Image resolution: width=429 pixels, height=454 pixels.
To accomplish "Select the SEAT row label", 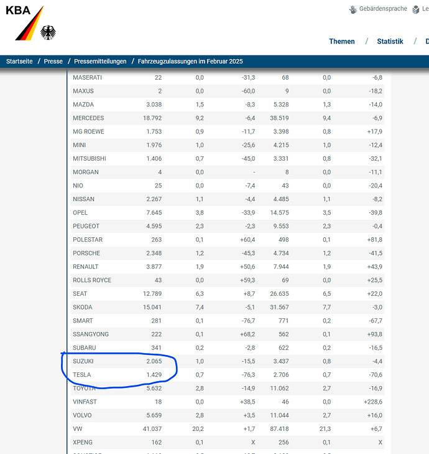I will 80,293.
